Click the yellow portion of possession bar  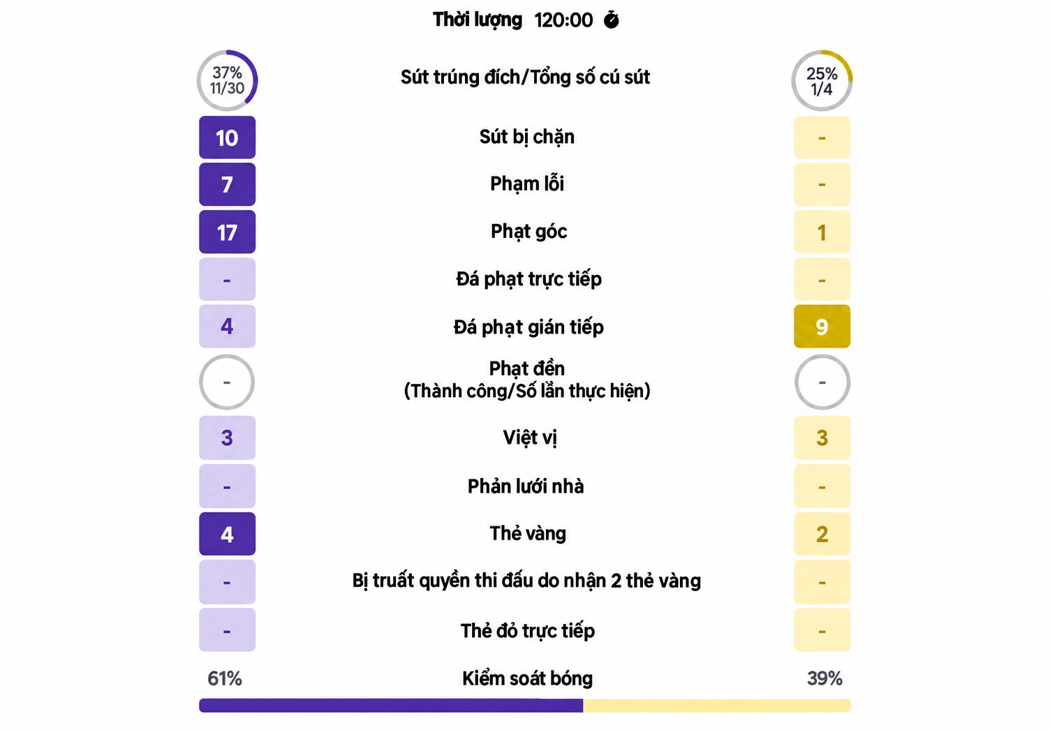(x=717, y=706)
